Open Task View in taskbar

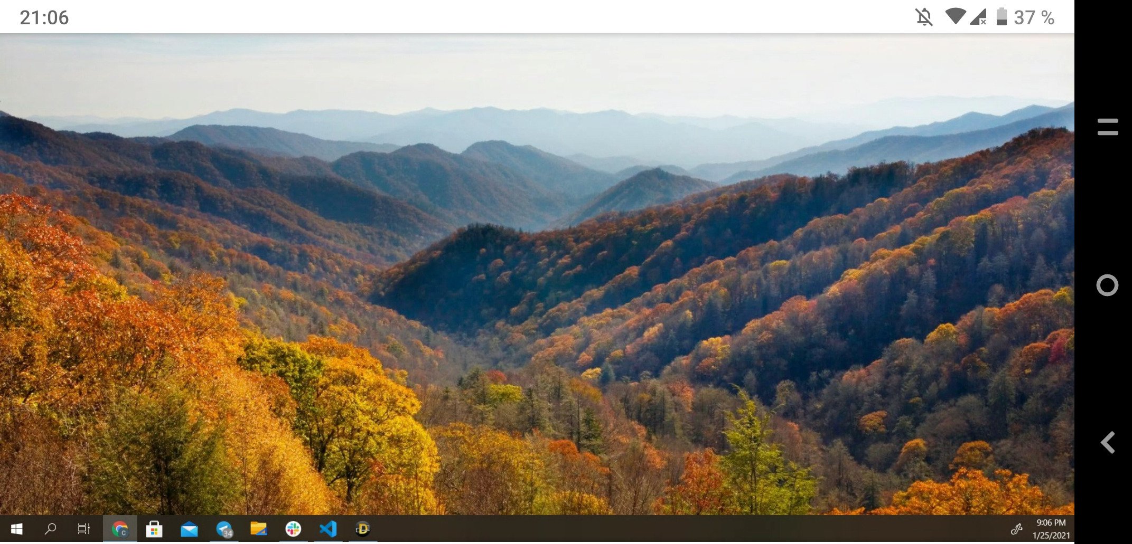[x=83, y=529]
